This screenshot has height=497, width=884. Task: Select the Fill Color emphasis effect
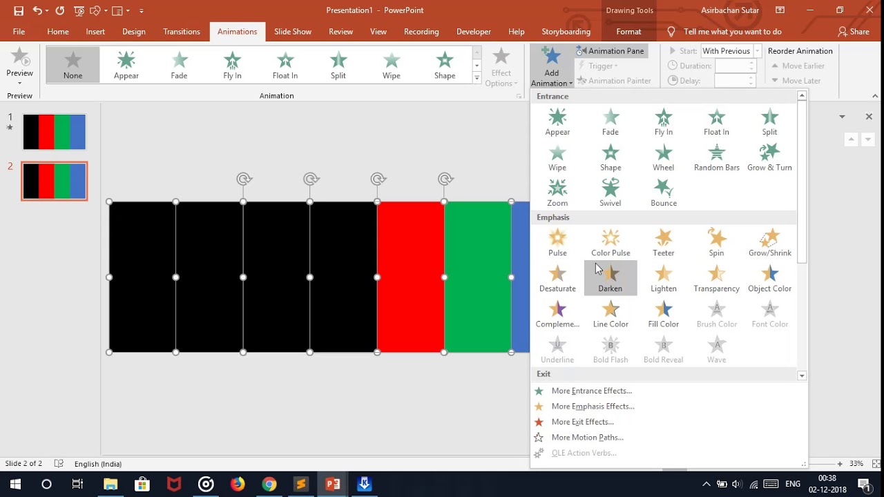[x=663, y=314]
